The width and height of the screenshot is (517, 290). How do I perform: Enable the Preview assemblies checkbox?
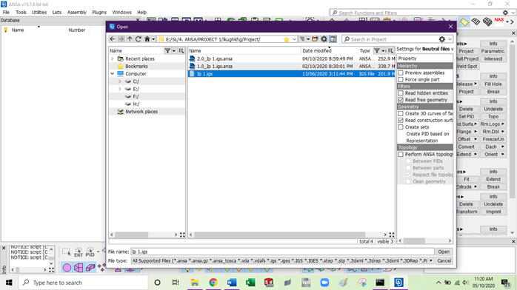(401, 72)
